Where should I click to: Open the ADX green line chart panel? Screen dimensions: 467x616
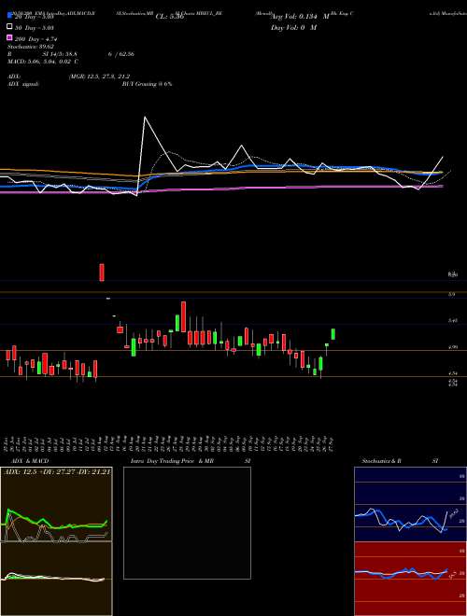point(56,504)
